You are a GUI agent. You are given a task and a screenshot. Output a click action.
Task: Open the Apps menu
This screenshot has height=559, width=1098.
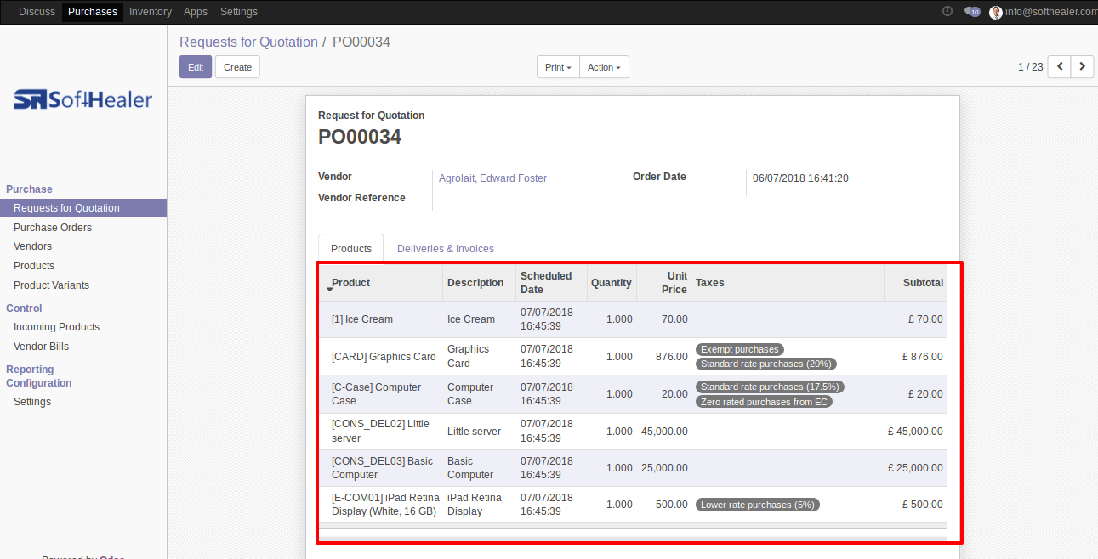coord(196,12)
